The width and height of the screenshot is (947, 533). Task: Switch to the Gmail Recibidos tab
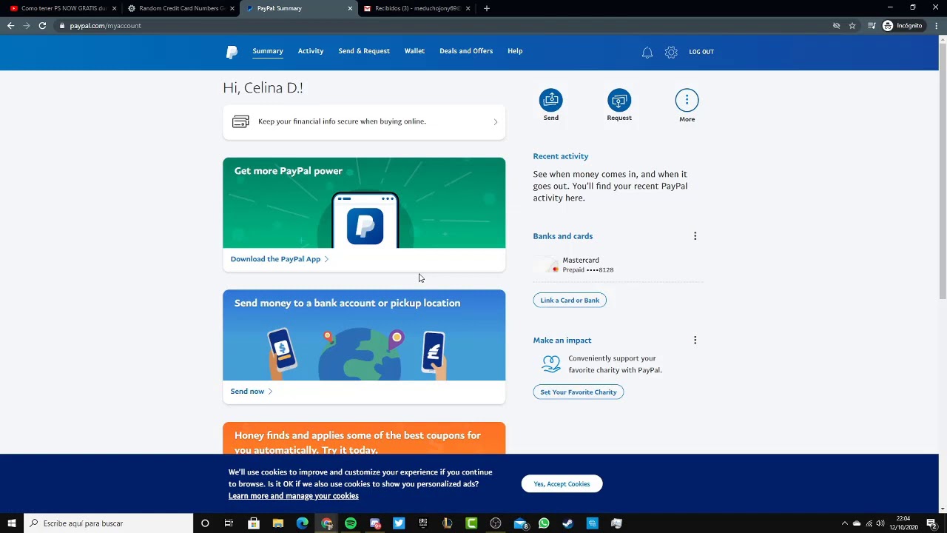click(x=417, y=8)
